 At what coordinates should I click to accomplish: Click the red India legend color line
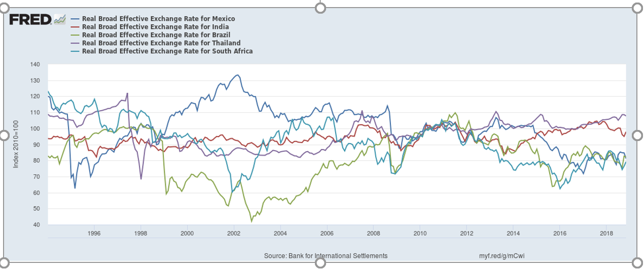[76, 27]
